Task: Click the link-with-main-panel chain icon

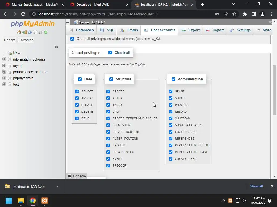Action: pyautogui.click(x=57, y=47)
